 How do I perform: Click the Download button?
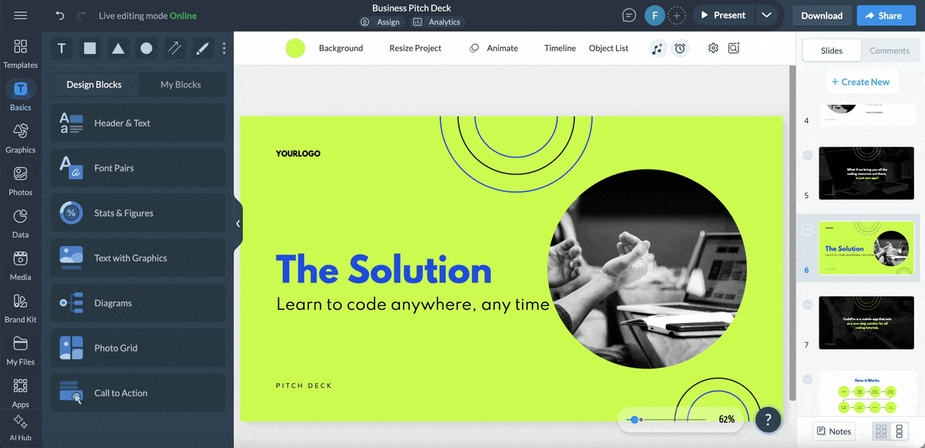(x=822, y=15)
